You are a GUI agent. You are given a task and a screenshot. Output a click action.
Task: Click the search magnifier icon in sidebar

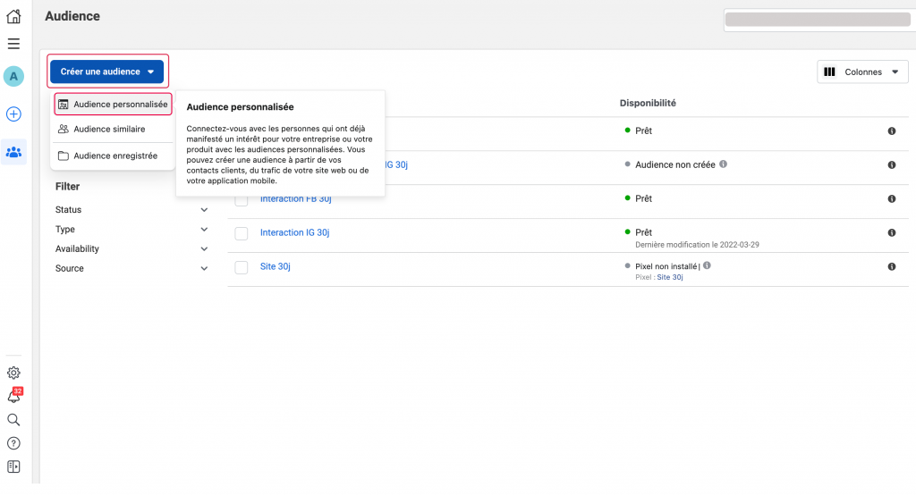13,419
